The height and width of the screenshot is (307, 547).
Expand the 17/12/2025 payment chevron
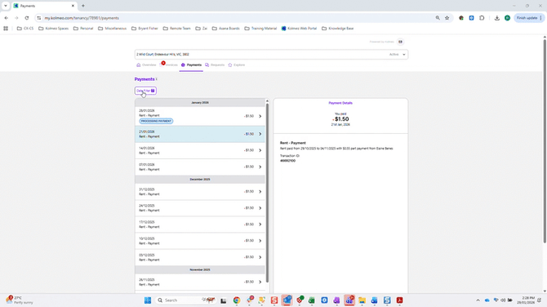coord(260,225)
